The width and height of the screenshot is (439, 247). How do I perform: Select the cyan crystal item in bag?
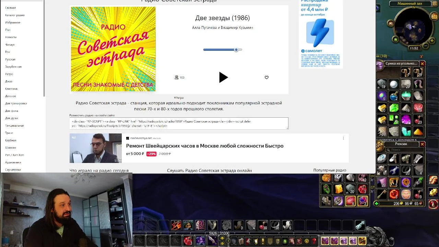[406, 131]
